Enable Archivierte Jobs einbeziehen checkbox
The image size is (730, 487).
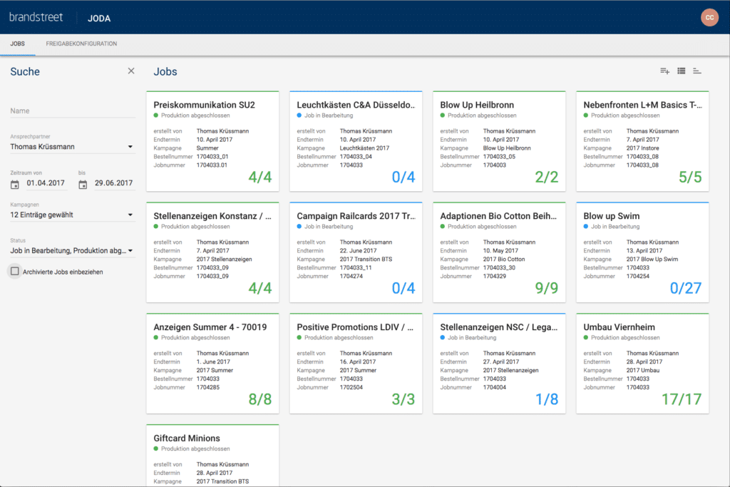pyautogui.click(x=15, y=271)
